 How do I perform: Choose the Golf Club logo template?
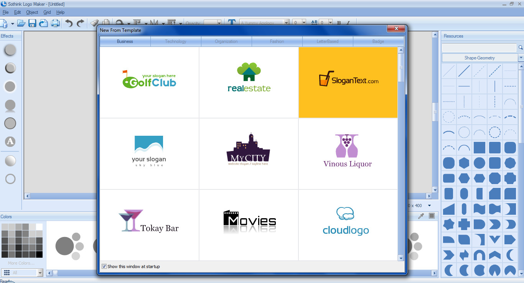click(x=149, y=82)
